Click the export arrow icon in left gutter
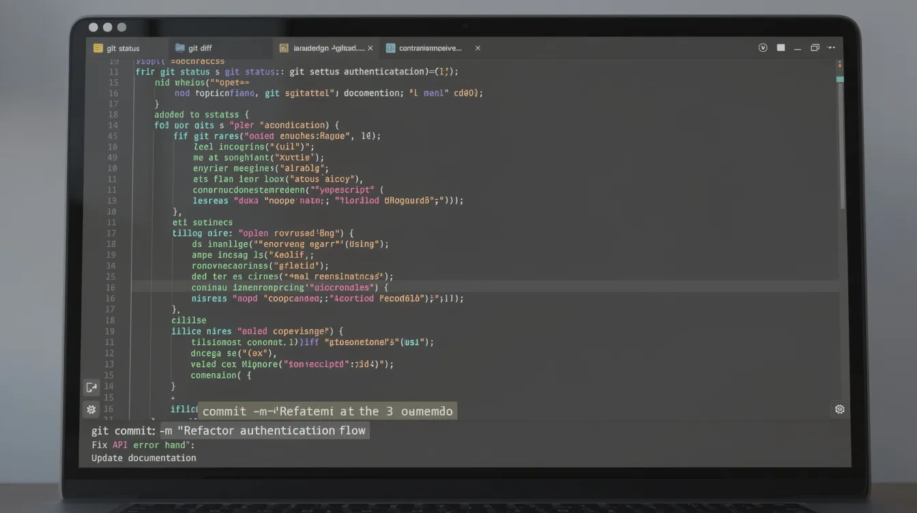Viewport: 917px width, 513px height. [x=91, y=387]
